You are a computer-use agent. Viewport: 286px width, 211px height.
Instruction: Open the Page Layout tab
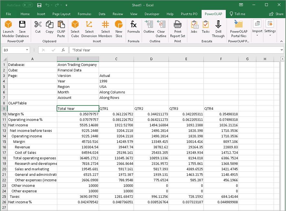pyautogui.click(x=61, y=14)
